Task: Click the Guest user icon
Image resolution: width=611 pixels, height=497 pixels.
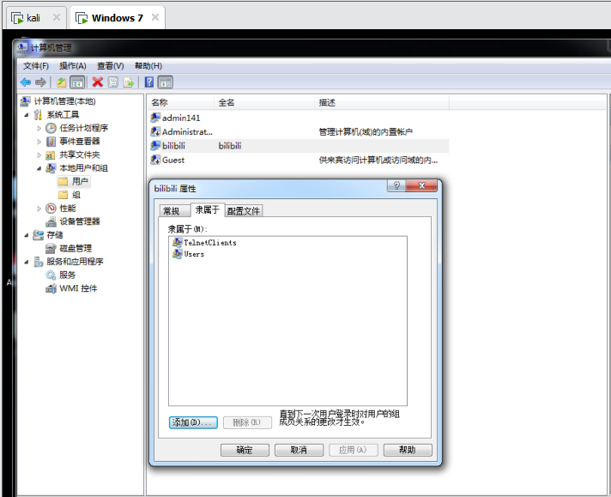Action: click(155, 160)
